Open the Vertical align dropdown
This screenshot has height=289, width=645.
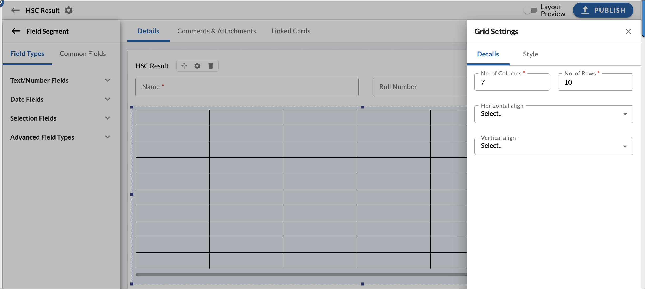553,146
